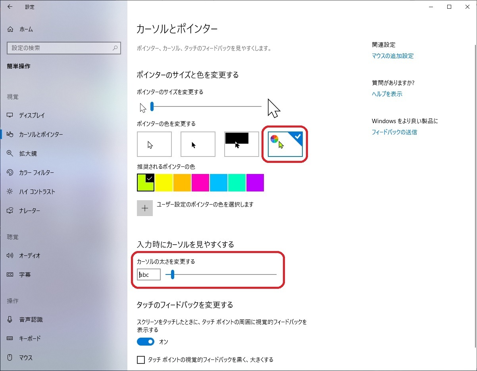Click ヘルプを表示 link
477x371 pixels.
tap(387, 94)
